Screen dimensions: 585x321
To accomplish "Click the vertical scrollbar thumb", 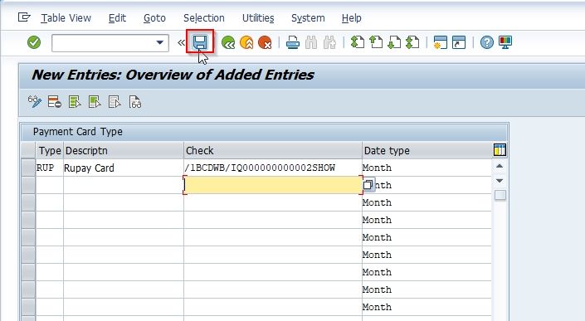I will click(x=500, y=195).
